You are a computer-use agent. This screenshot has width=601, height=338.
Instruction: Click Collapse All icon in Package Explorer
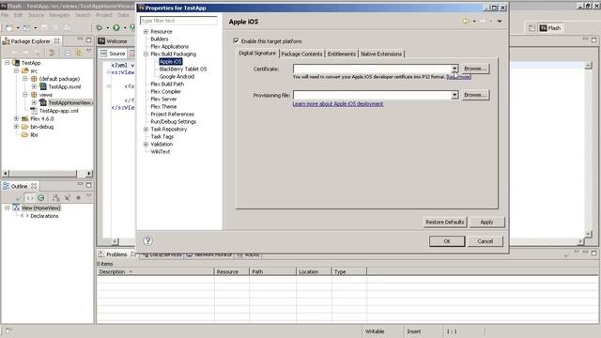coord(68,53)
